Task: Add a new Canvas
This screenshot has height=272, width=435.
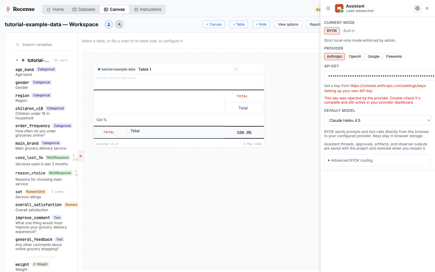Action: (214, 24)
